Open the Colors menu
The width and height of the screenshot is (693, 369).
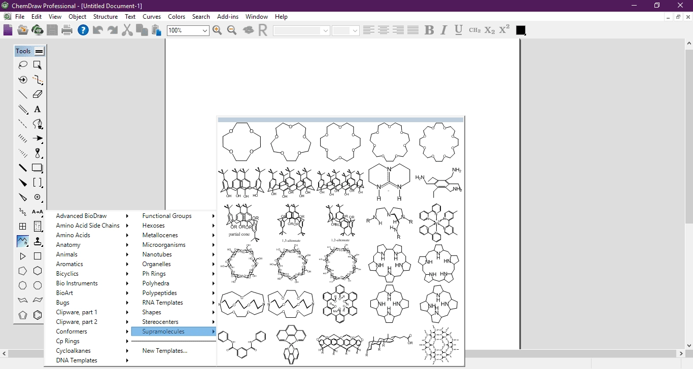point(177,17)
